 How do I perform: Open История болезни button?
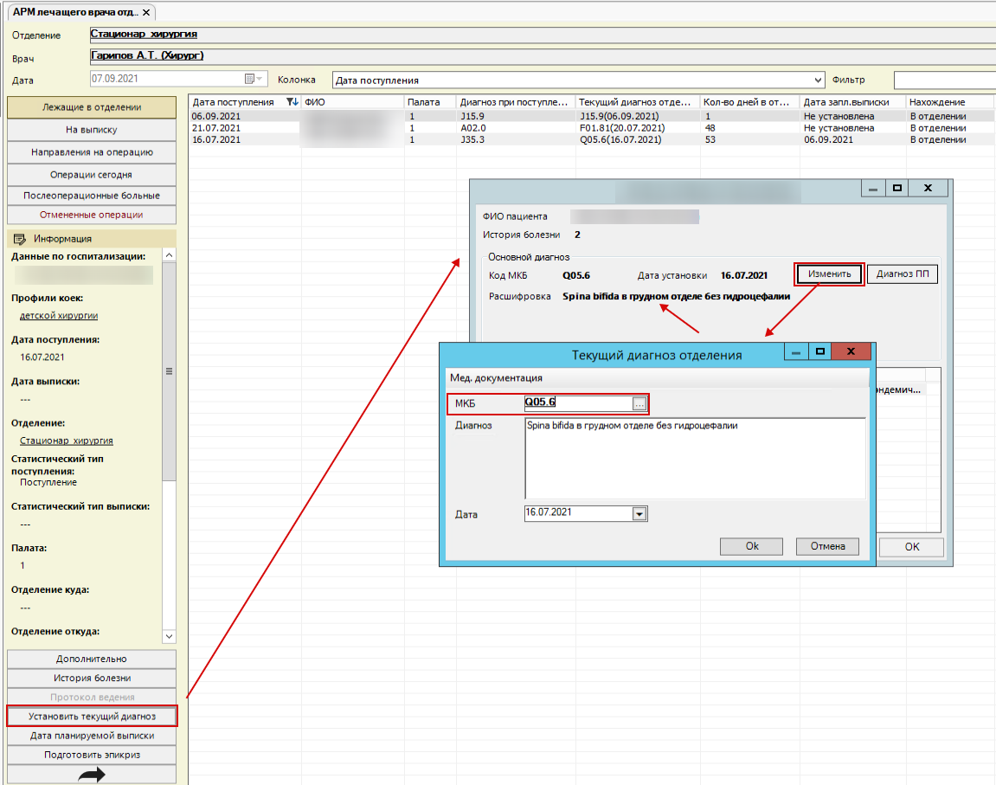tap(92, 678)
